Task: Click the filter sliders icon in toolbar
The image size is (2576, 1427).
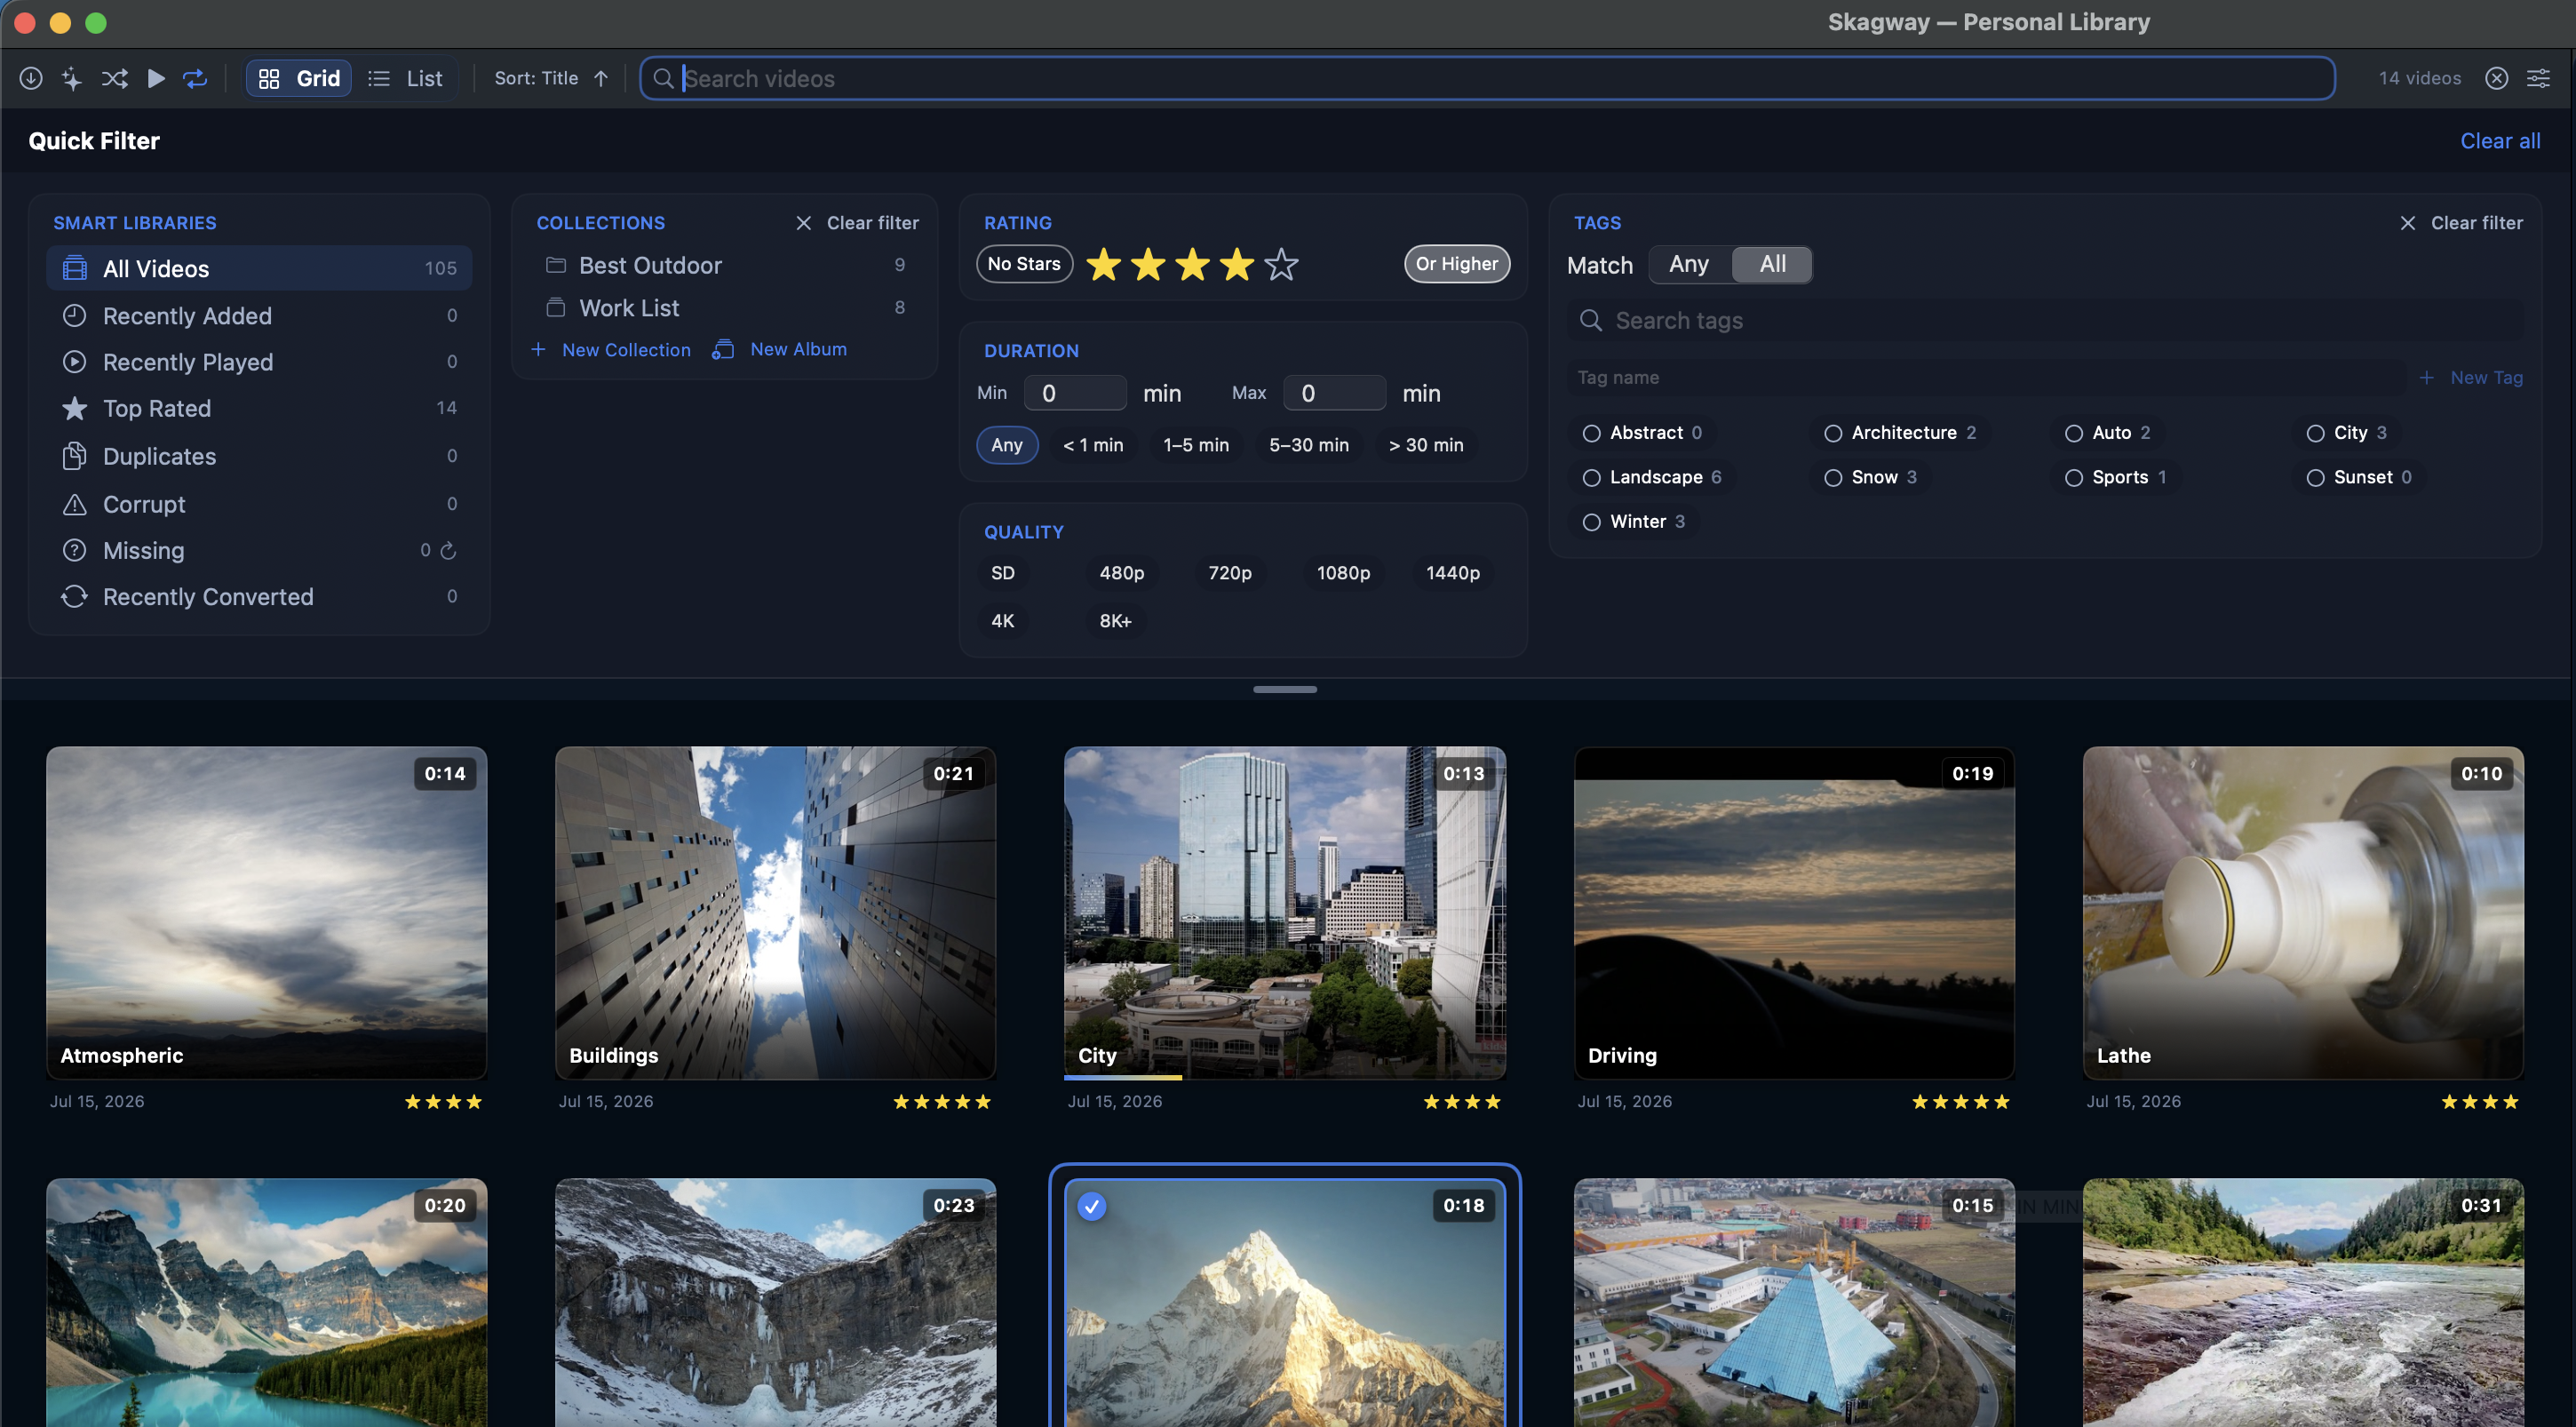Action: coord(2538,78)
